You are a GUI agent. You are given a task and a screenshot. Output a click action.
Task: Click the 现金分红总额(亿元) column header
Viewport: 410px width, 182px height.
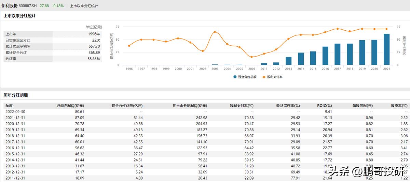127,106
